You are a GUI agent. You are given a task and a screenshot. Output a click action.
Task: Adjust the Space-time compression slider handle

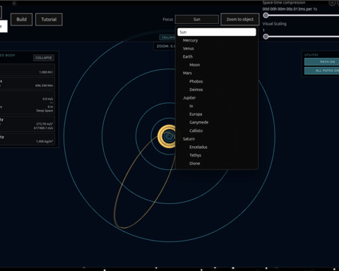[x=266, y=16]
